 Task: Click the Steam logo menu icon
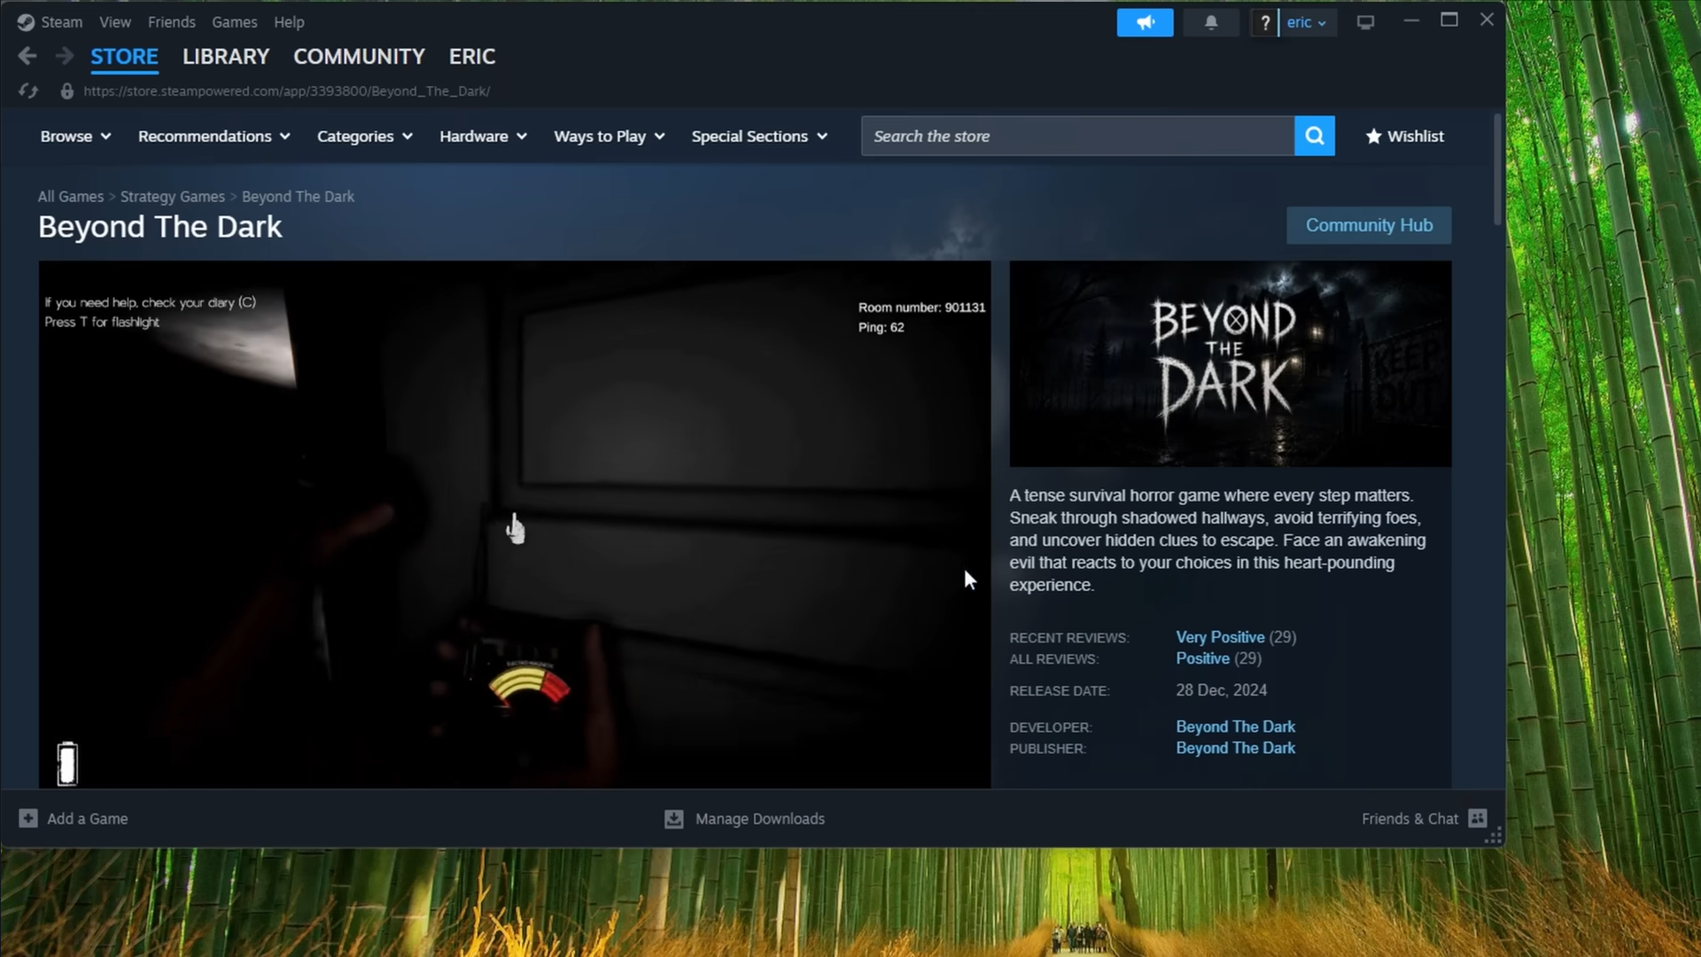tap(26, 22)
